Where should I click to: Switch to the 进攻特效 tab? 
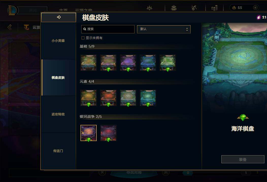click(x=58, y=114)
